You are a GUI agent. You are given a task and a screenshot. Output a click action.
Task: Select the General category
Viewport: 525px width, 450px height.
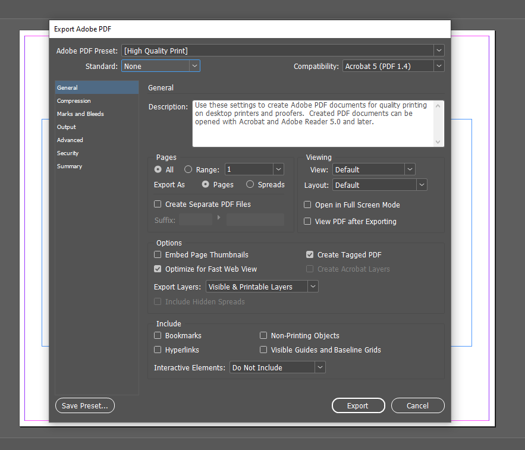pos(97,87)
